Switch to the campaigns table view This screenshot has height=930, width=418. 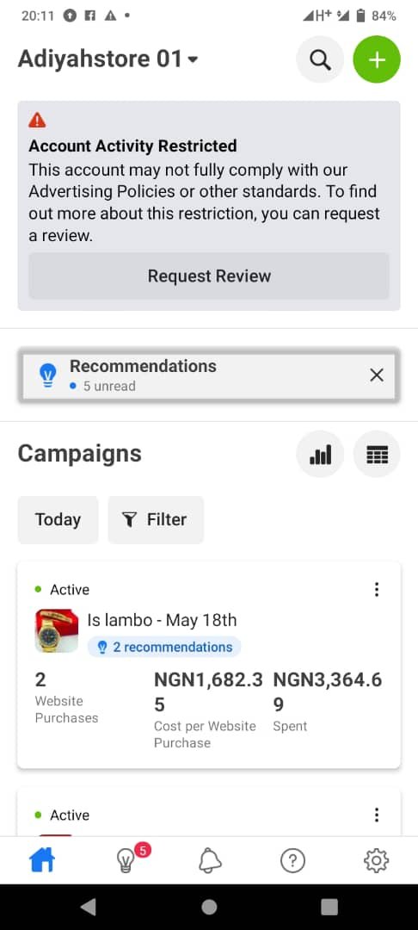click(377, 455)
